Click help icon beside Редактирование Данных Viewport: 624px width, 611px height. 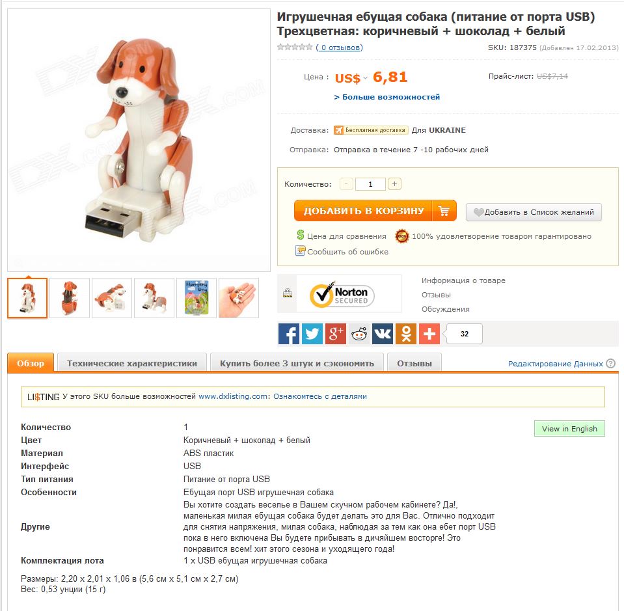[610, 364]
